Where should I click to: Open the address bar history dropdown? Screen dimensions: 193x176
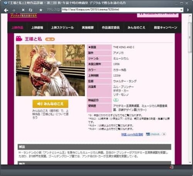(181, 10)
